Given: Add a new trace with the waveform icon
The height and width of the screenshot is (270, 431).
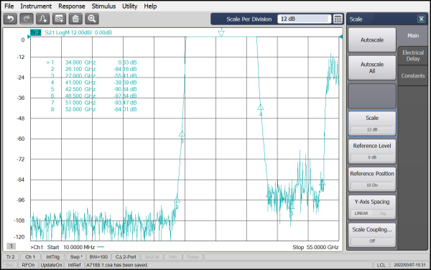Looking at the screenshot, I should pos(43,19).
